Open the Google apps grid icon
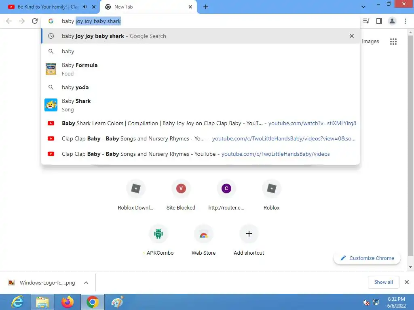 (393, 42)
